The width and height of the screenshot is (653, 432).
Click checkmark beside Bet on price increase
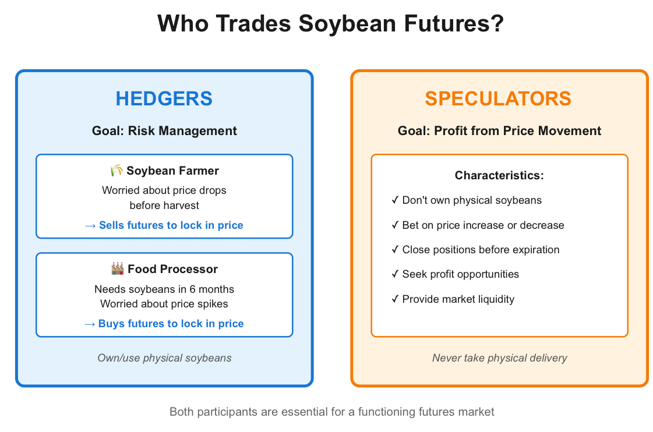395,225
